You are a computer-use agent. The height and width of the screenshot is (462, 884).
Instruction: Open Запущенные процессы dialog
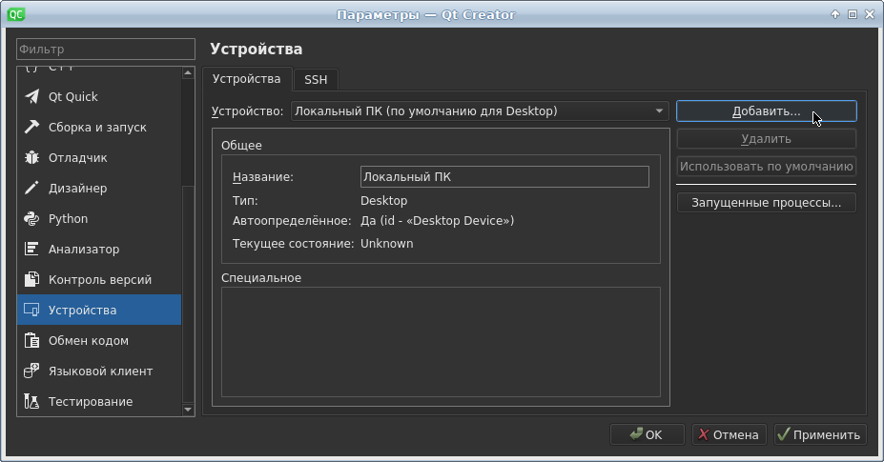[766, 203]
